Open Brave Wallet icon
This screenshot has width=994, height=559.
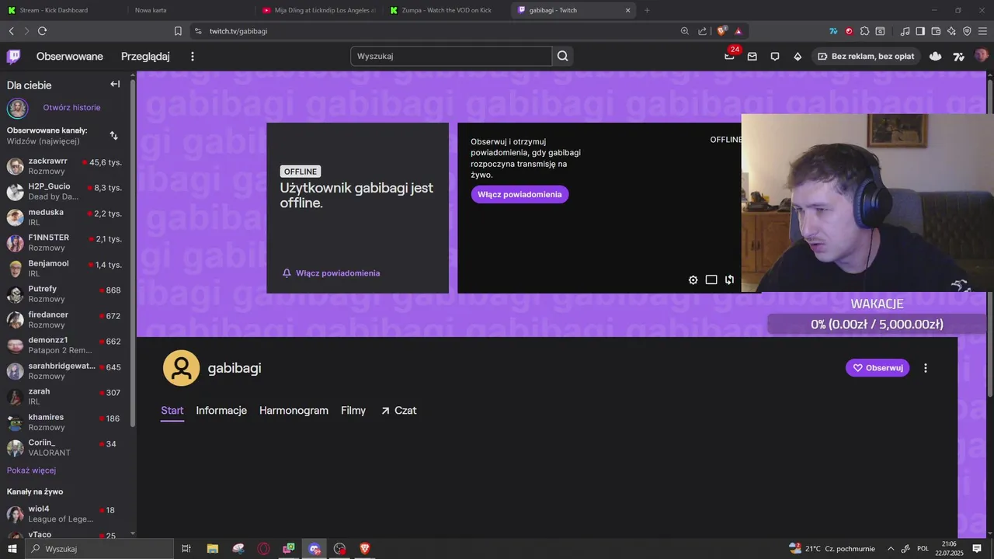pyautogui.click(x=936, y=31)
